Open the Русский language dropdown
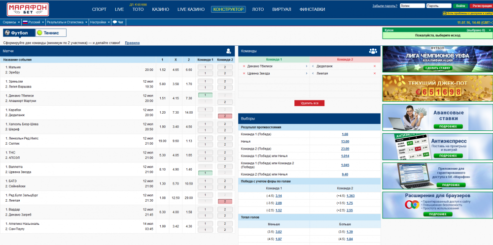Viewport: 493px width, 245px height. pos(34,22)
